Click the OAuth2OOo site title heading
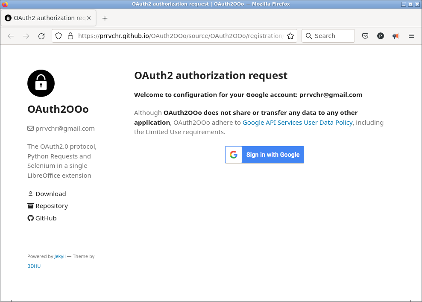 (58, 109)
